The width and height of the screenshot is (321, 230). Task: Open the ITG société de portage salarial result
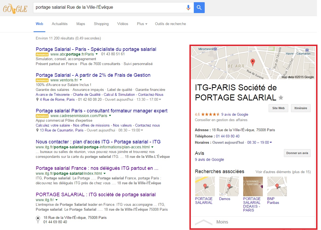click(x=96, y=195)
